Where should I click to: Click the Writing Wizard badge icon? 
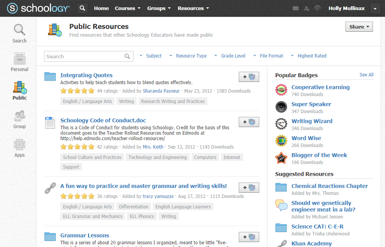click(281, 123)
